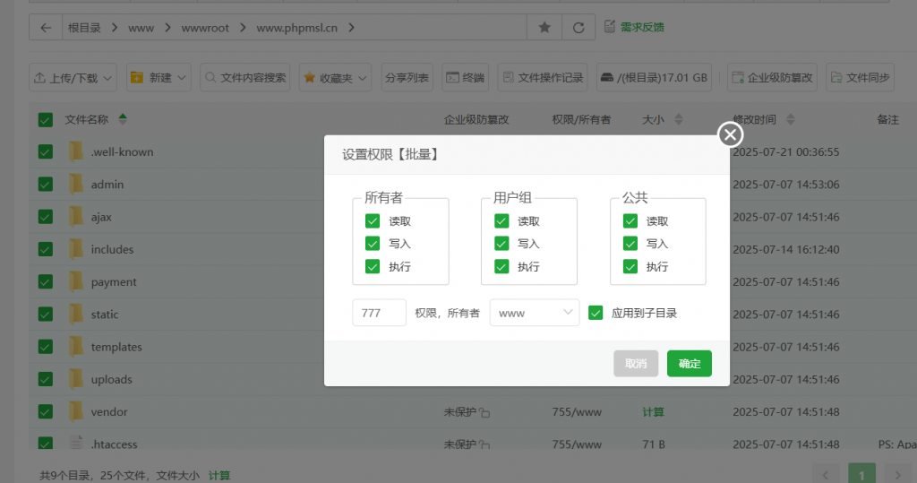Open the 收藏夹 dropdown

point(335,77)
